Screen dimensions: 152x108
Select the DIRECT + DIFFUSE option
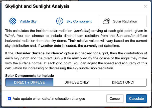(29, 82)
